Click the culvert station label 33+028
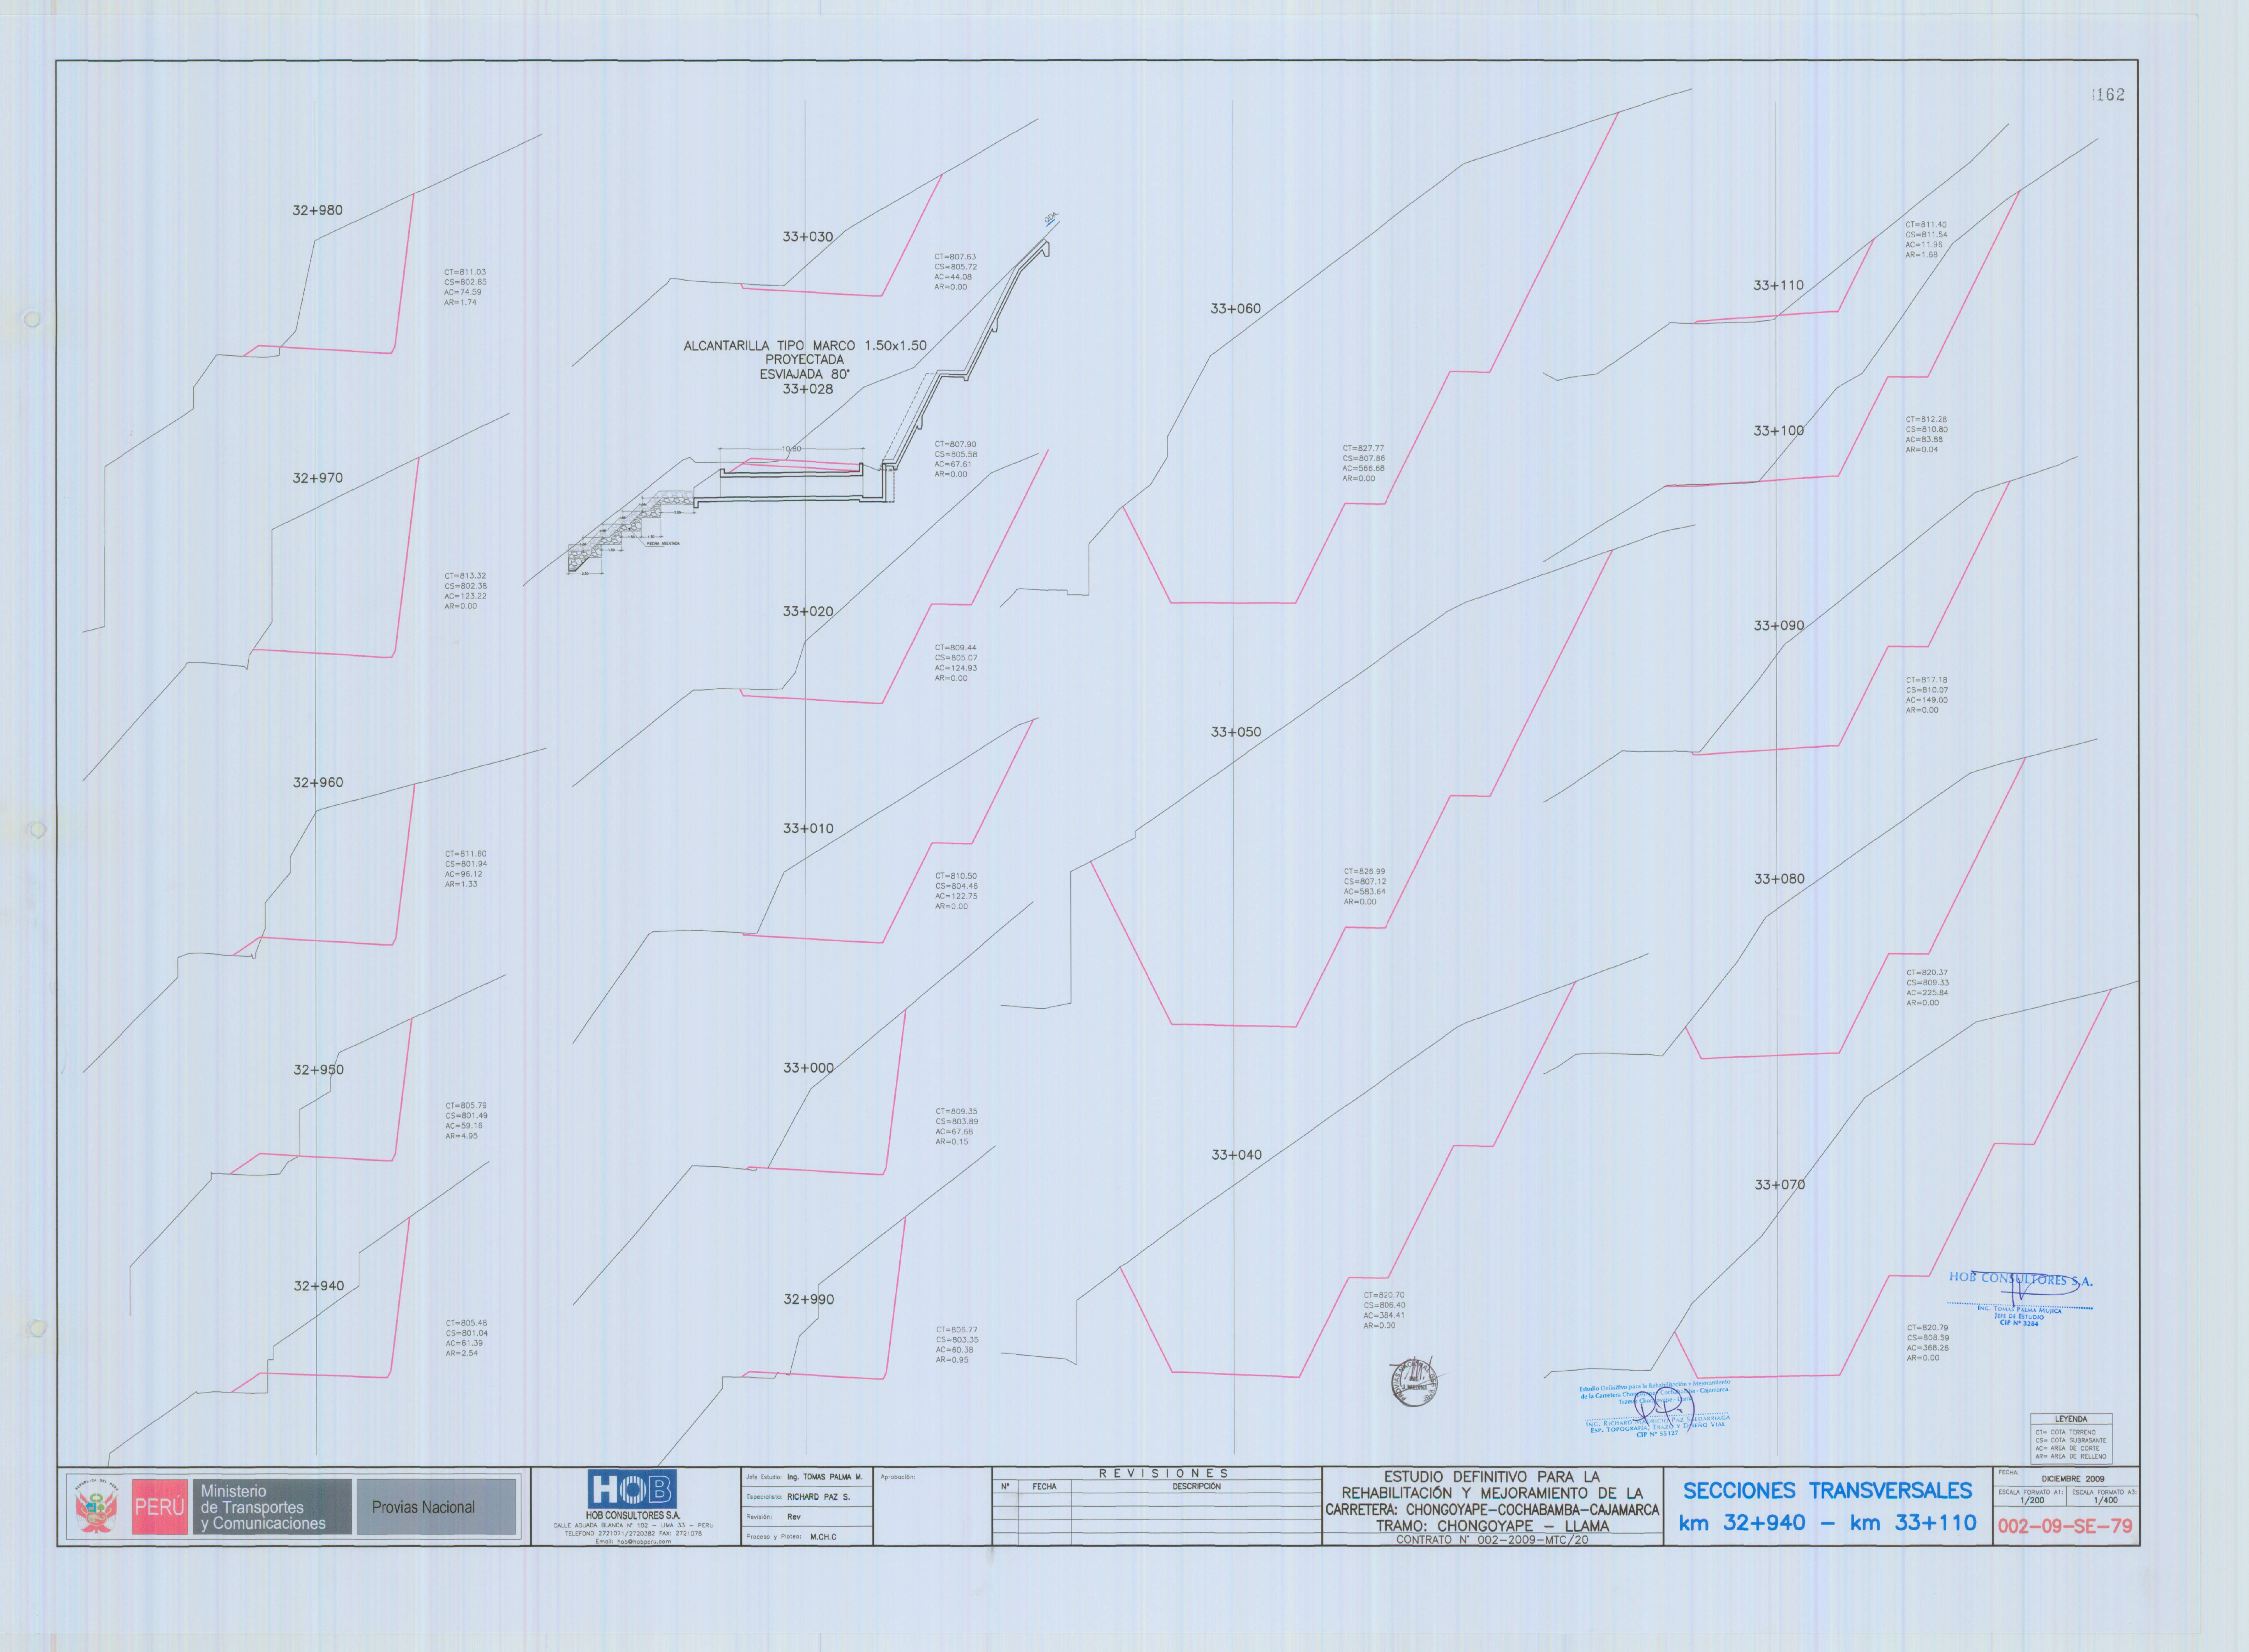The image size is (2249, 1652). coord(808,389)
